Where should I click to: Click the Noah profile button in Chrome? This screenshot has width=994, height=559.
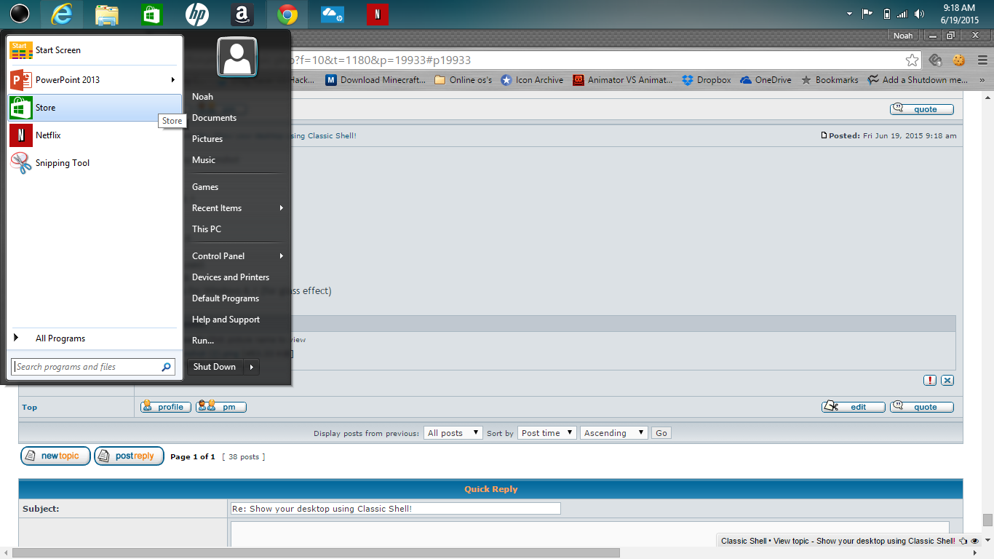tap(903, 36)
